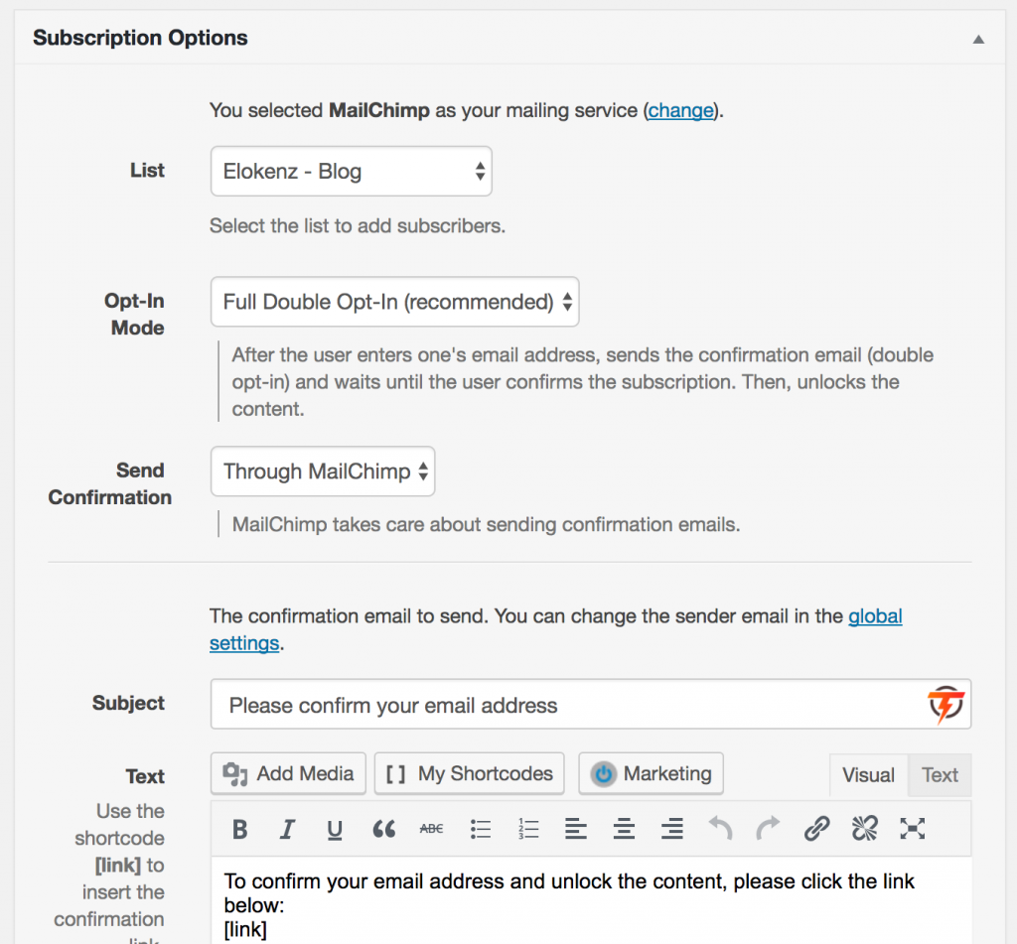Click the '[link]' shortcode in editor body
1017x944 pixels.
[245, 929]
